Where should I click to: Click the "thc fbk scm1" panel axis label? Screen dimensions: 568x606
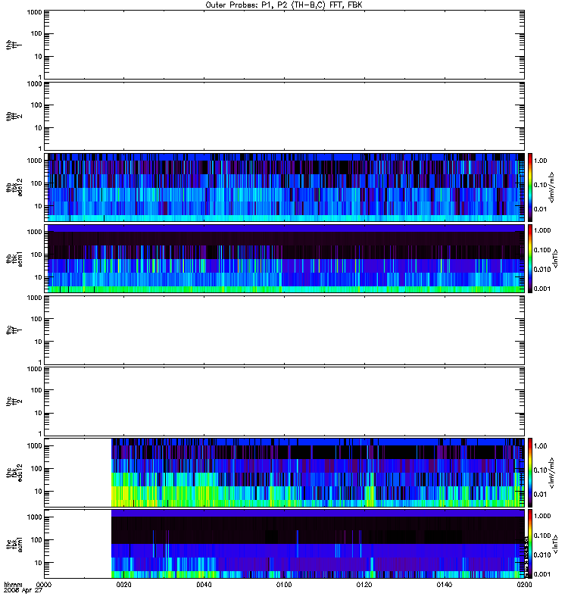14,544
